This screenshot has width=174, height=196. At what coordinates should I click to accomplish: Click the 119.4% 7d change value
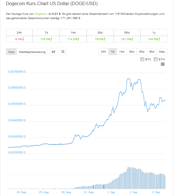coord(46,39)
